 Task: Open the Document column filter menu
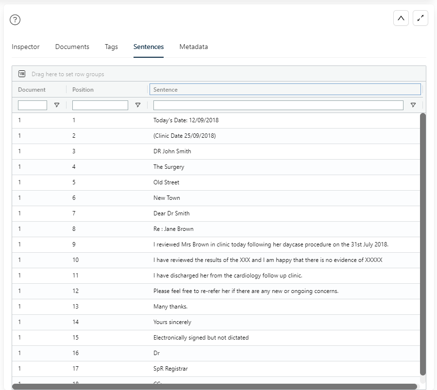tap(57, 105)
